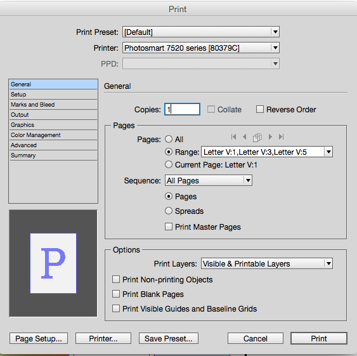Click the Range text field
The width and height of the screenshot is (357, 356).
pos(263,152)
